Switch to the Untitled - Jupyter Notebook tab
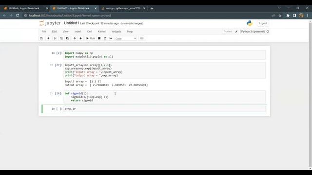Screen dimensions: 312x175 24,8
